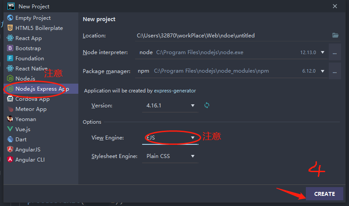This screenshot has height=206, width=349.
Task: Click the React Native atom icon
Action: [x=10, y=68]
